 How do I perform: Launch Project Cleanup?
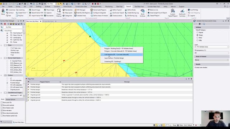click(x=59, y=13)
